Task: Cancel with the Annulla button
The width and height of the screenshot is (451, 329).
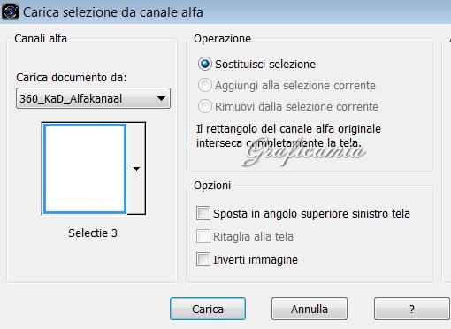Action: point(310,309)
